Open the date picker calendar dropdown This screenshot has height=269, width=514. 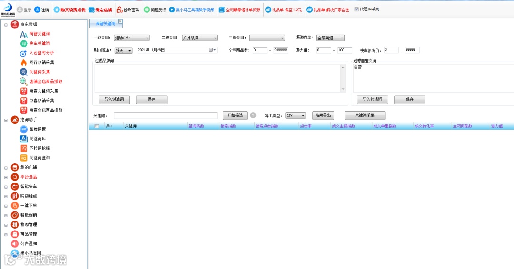tap(212, 50)
